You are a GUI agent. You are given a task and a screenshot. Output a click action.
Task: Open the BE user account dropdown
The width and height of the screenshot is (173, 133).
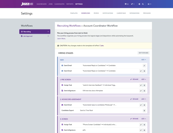tap(149, 4)
